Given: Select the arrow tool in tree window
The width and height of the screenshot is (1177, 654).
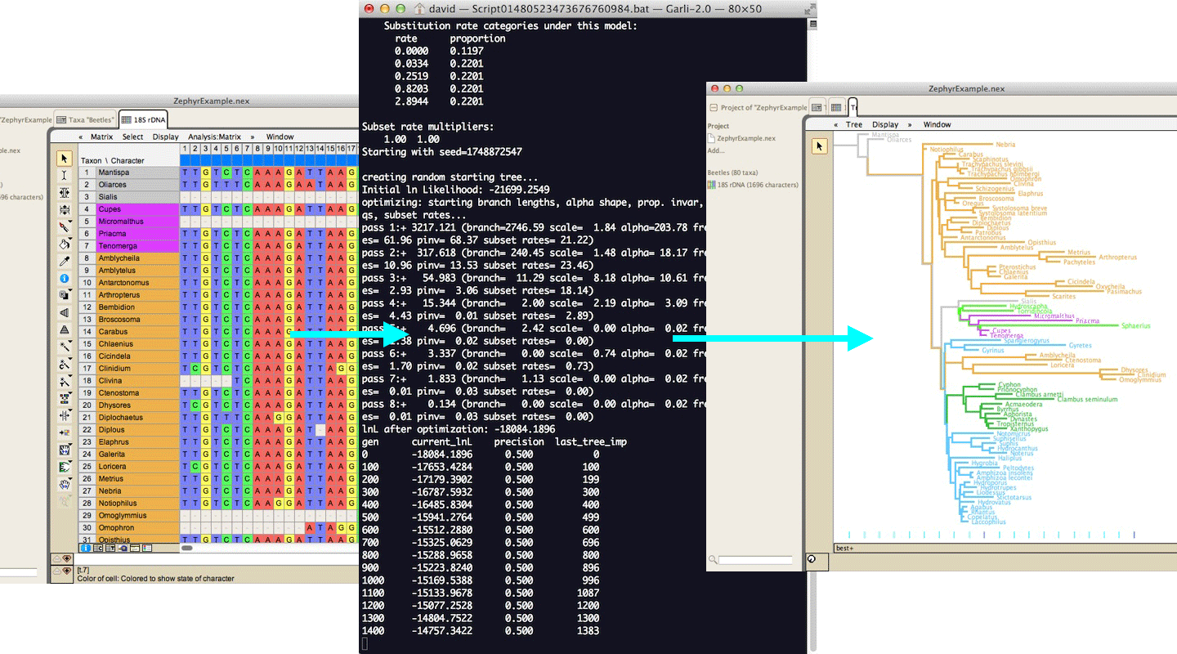Looking at the screenshot, I should [x=821, y=146].
